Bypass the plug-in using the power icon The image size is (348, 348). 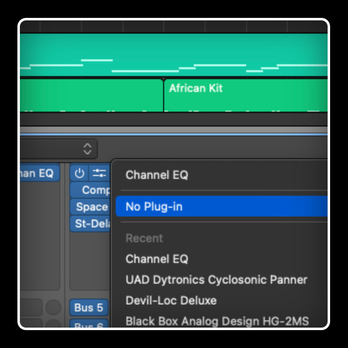click(80, 174)
